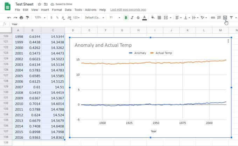The image size is (238, 146).
Task: Open the text color picker
Action: 145,18
